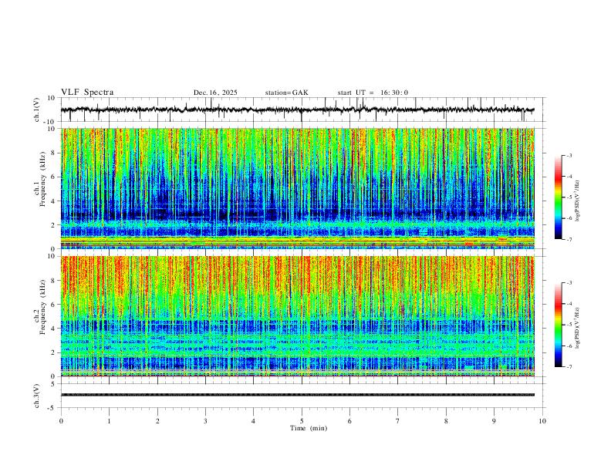The width and height of the screenshot is (611, 472).
Task: Click time axis tick label "7"
Action: 398,421
